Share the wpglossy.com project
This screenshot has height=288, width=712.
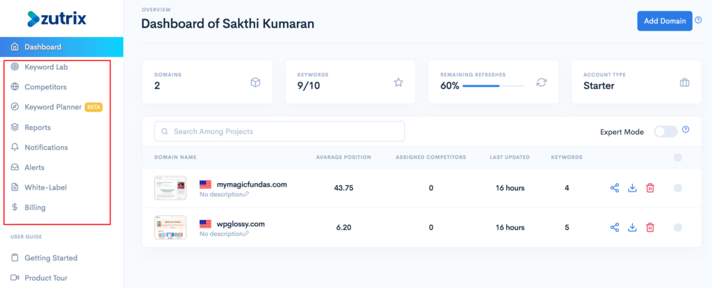[615, 227]
